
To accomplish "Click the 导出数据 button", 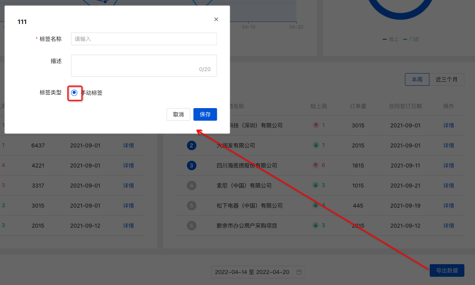I will (447, 270).
